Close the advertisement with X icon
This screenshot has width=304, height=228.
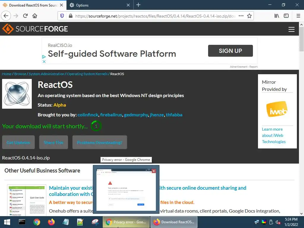tap(44, 61)
